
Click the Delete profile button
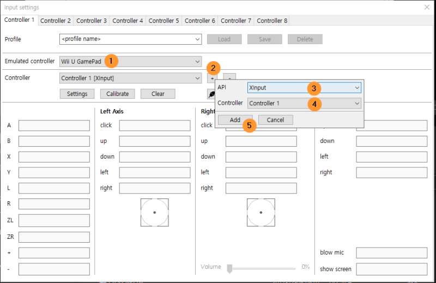305,39
